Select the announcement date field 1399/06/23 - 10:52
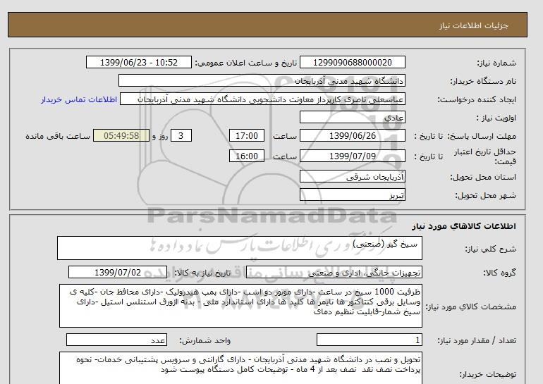Image resolution: width=543 pixels, height=384 pixels. (139, 63)
